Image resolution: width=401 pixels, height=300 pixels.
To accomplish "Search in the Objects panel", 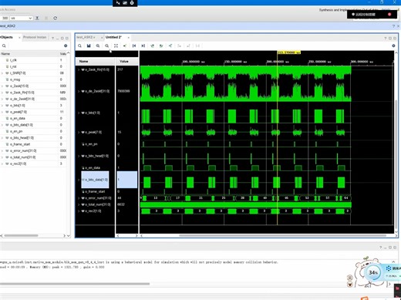I will click(4, 46).
